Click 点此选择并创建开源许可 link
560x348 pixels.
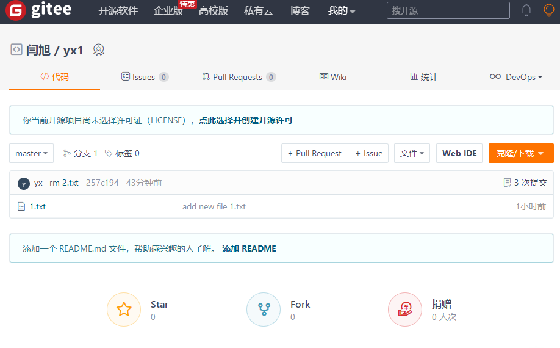pyautogui.click(x=246, y=120)
